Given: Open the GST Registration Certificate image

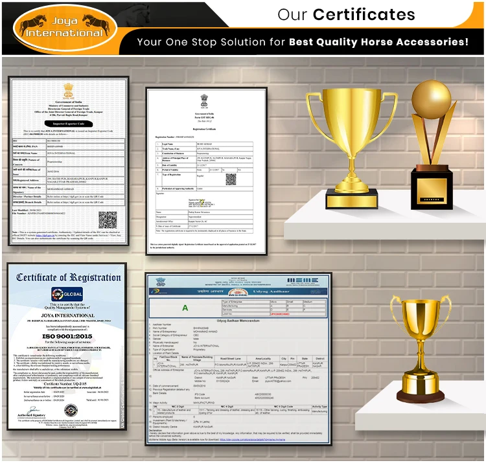Looking at the screenshot, I should (x=207, y=171).
